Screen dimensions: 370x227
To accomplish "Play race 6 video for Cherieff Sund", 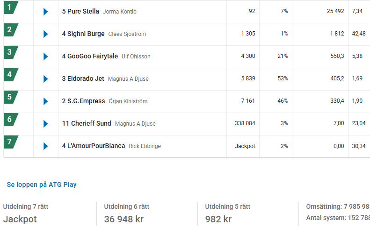I will tap(46, 124).
